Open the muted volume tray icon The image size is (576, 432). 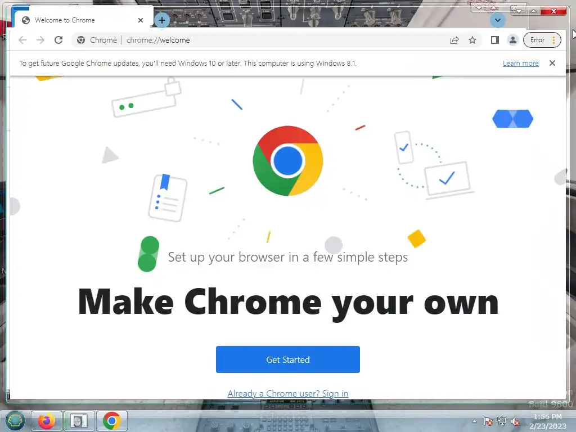click(x=515, y=421)
